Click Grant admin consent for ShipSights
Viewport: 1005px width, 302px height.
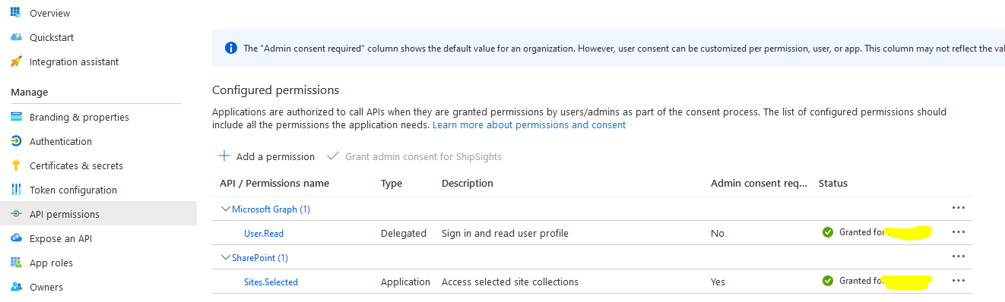pos(414,156)
